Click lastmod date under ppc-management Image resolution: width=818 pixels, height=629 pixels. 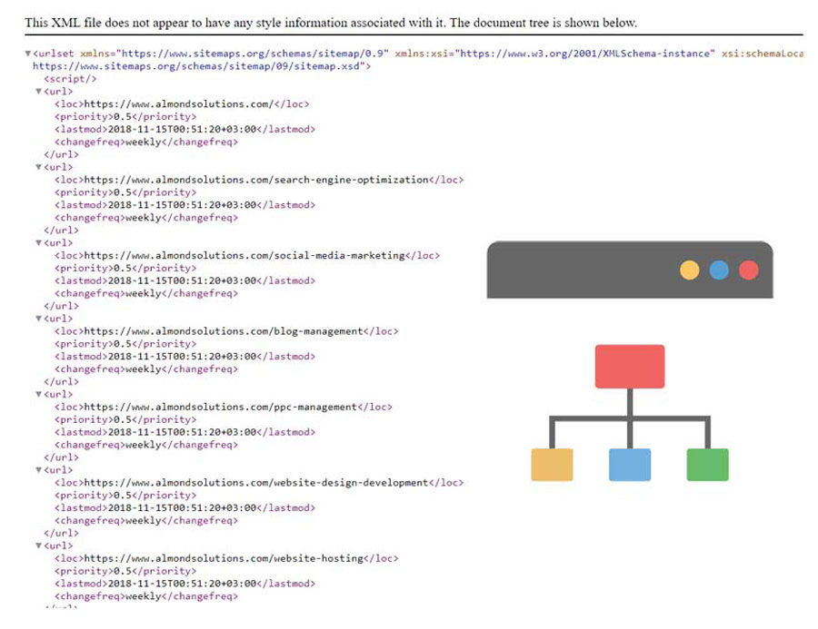click(185, 432)
